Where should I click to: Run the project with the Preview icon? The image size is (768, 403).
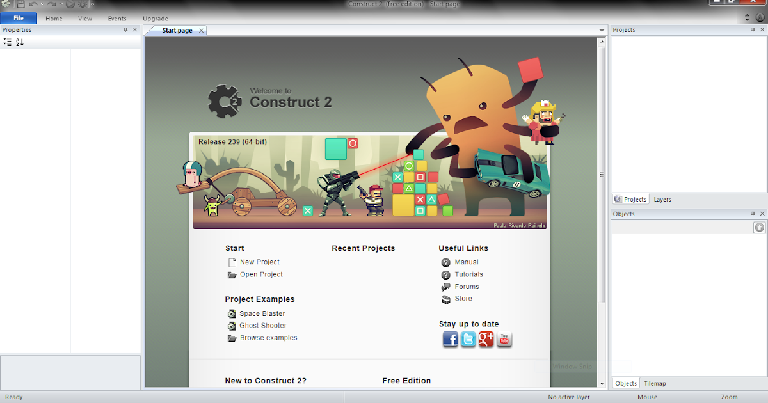(x=70, y=4)
